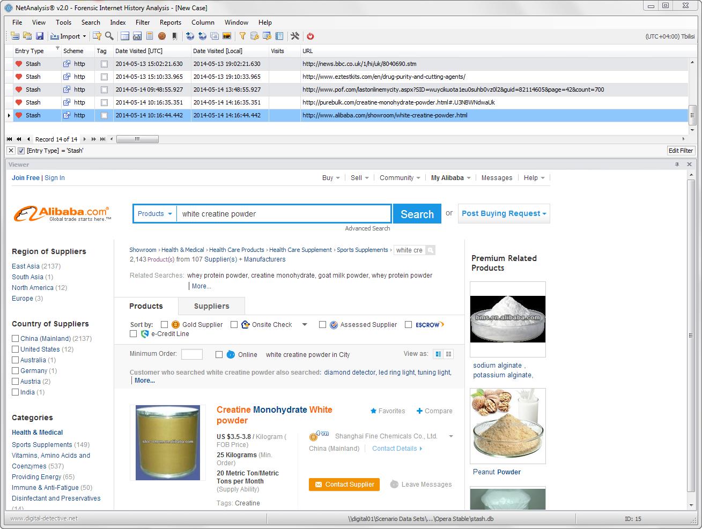Click the Edit Filter button
The image size is (702, 529).
tap(681, 151)
